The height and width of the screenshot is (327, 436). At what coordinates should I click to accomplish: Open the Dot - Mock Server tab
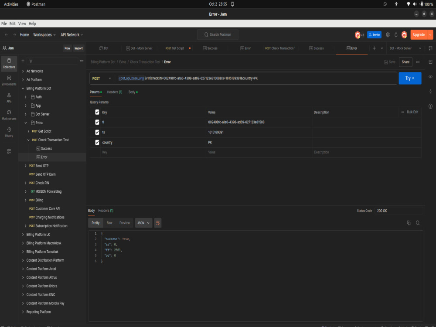pyautogui.click(x=140, y=48)
